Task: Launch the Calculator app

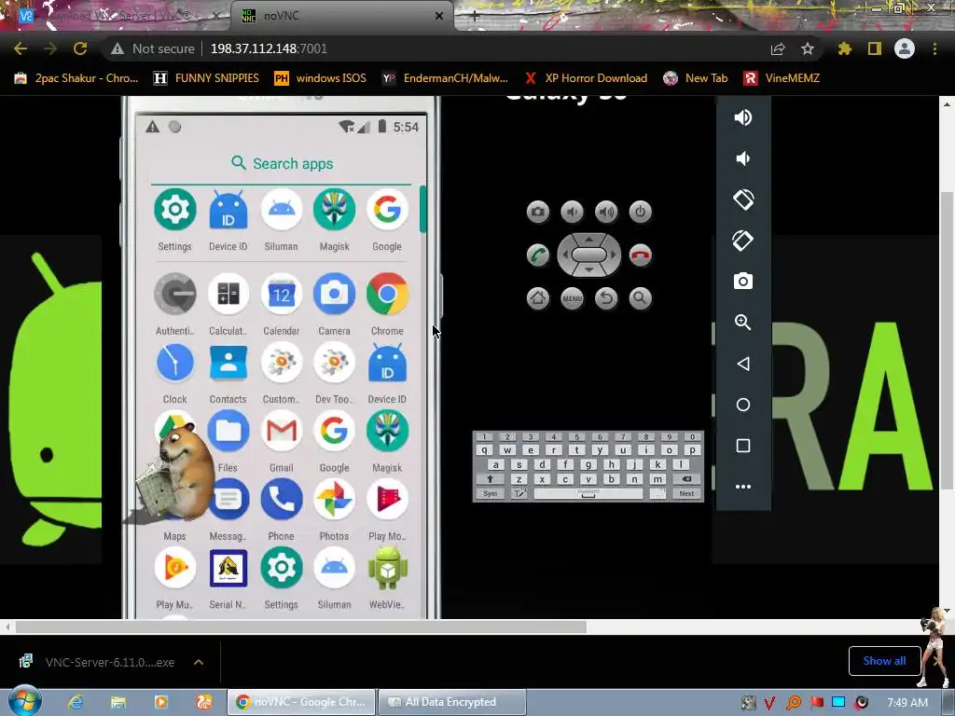Action: 228,294
